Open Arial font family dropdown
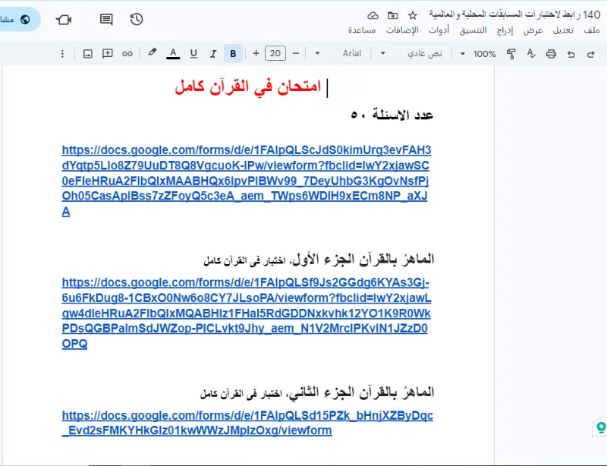 351,53
